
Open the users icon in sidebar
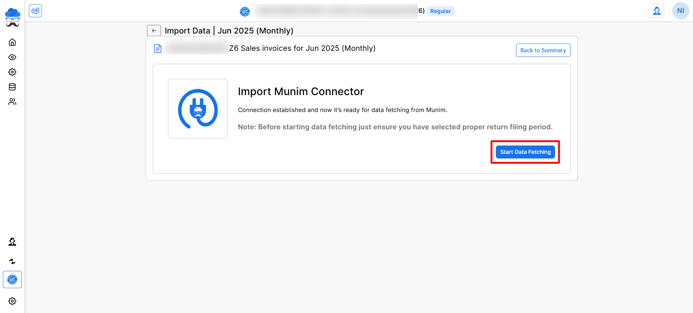tap(12, 102)
